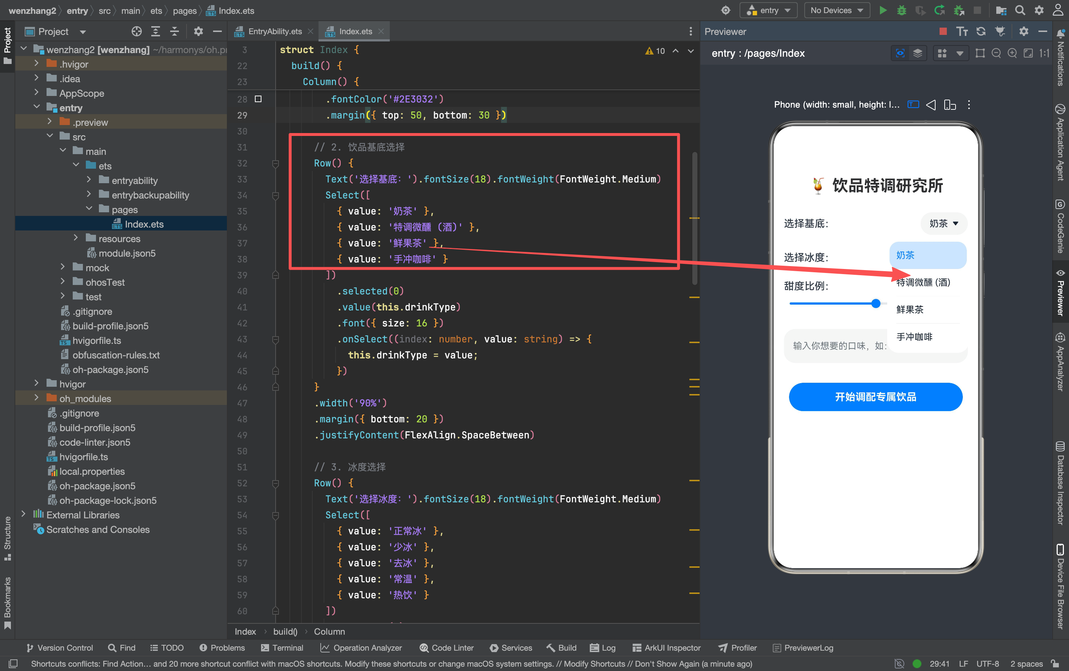
Task: Expand the AppScope folder
Action: click(36, 93)
